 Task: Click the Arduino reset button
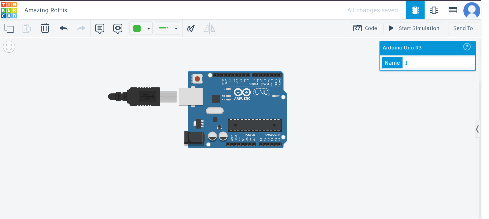point(197,79)
